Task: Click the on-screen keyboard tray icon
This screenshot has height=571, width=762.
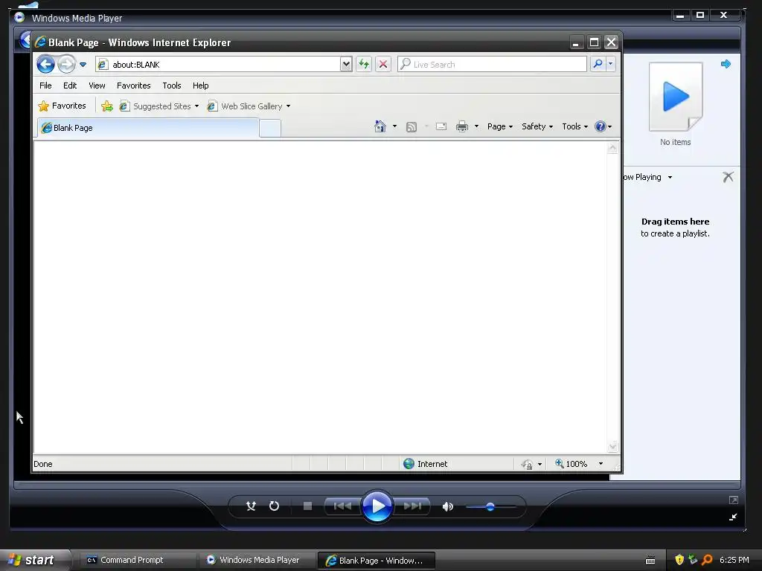Action: pos(650,561)
